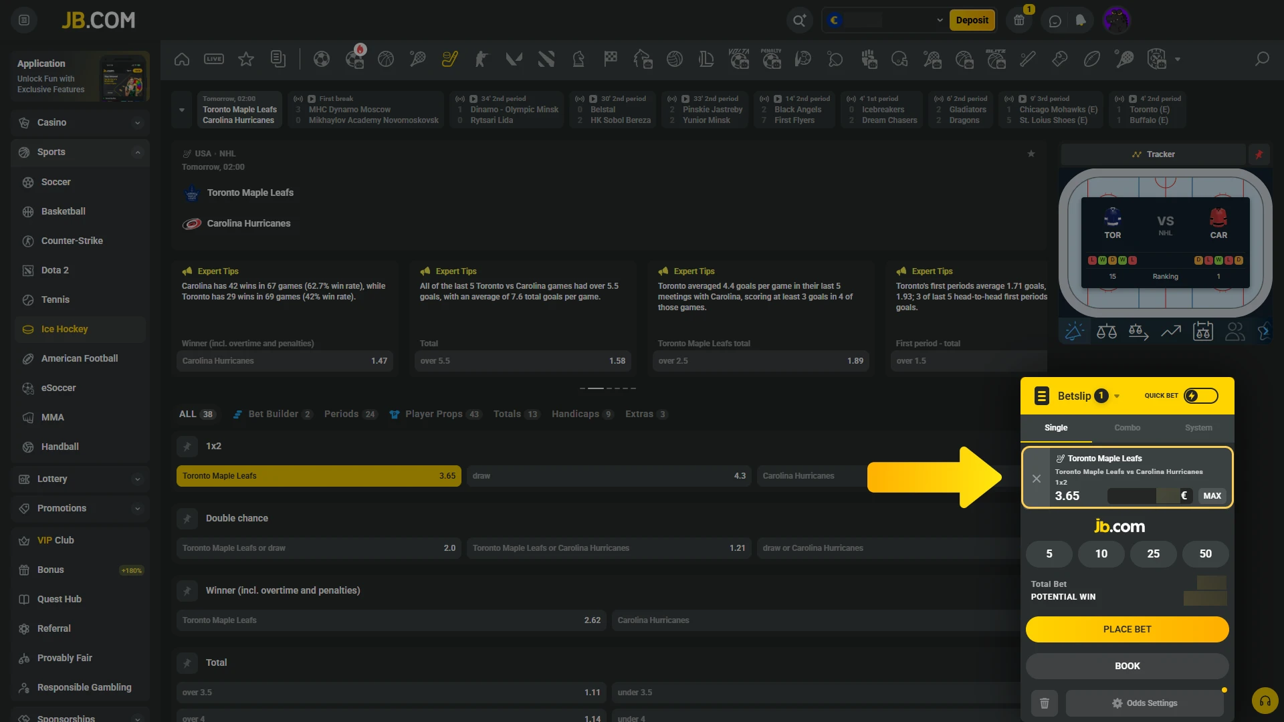Click the Deposit button
This screenshot has width=1284, height=722.
(x=972, y=20)
